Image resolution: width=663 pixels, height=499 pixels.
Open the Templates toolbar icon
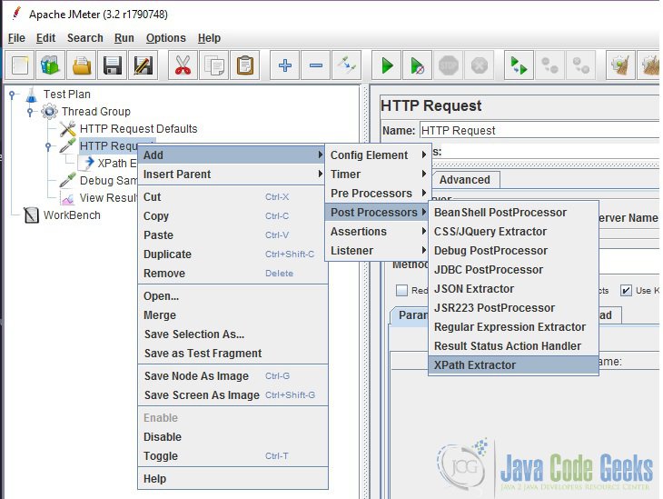click(x=50, y=65)
